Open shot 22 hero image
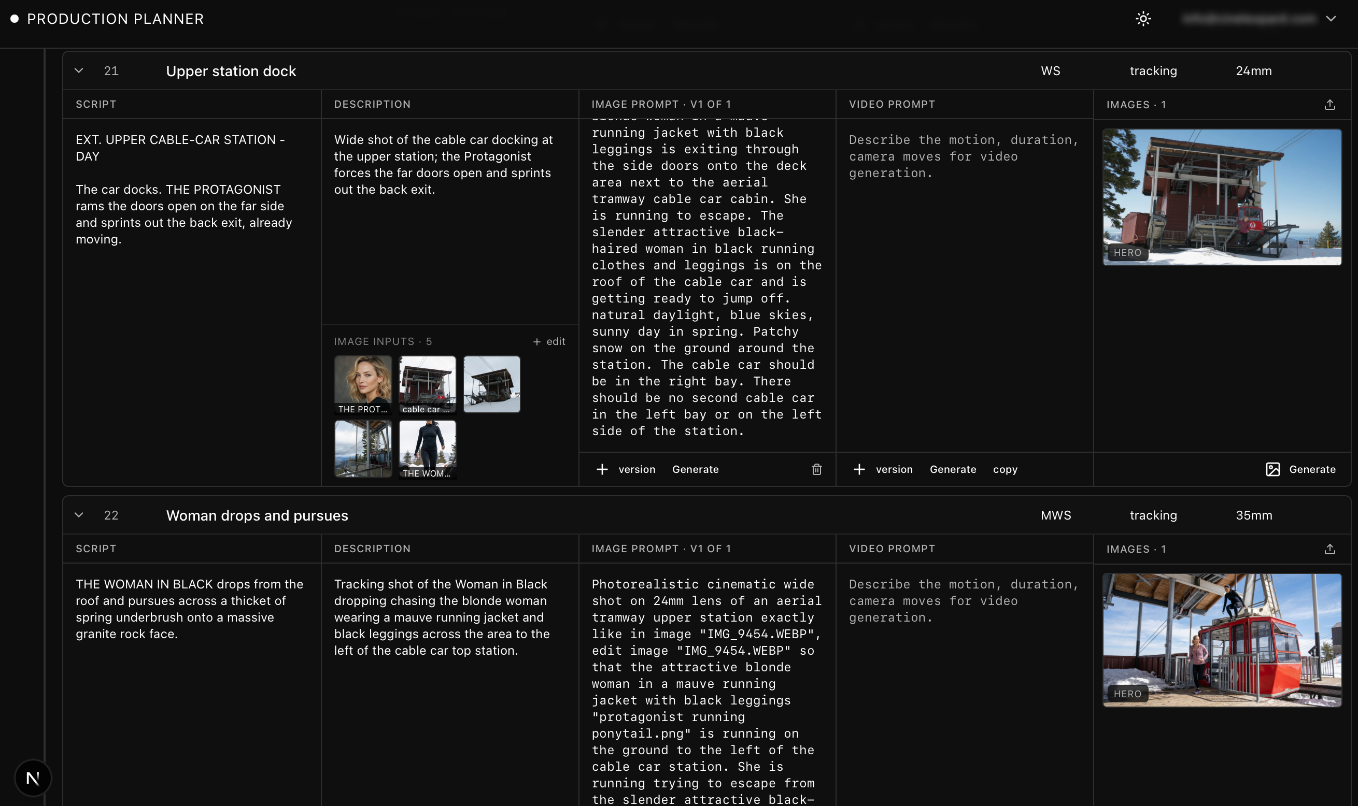The width and height of the screenshot is (1358, 806). pyautogui.click(x=1222, y=640)
